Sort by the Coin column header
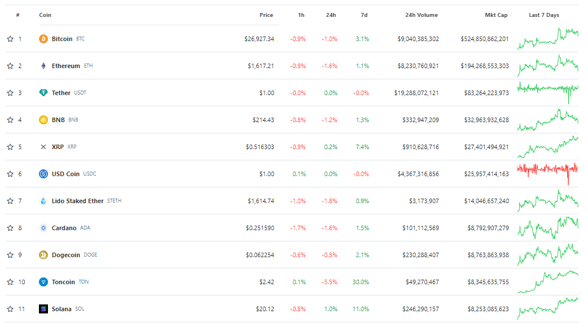Screen dimensions: 588x323 tap(45, 15)
